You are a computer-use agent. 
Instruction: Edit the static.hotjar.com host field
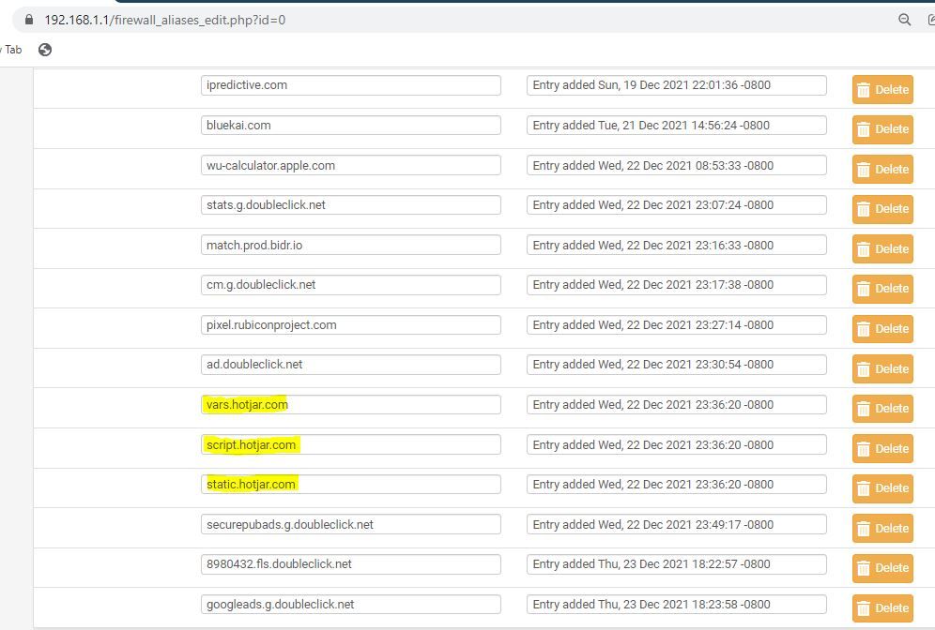[351, 484]
